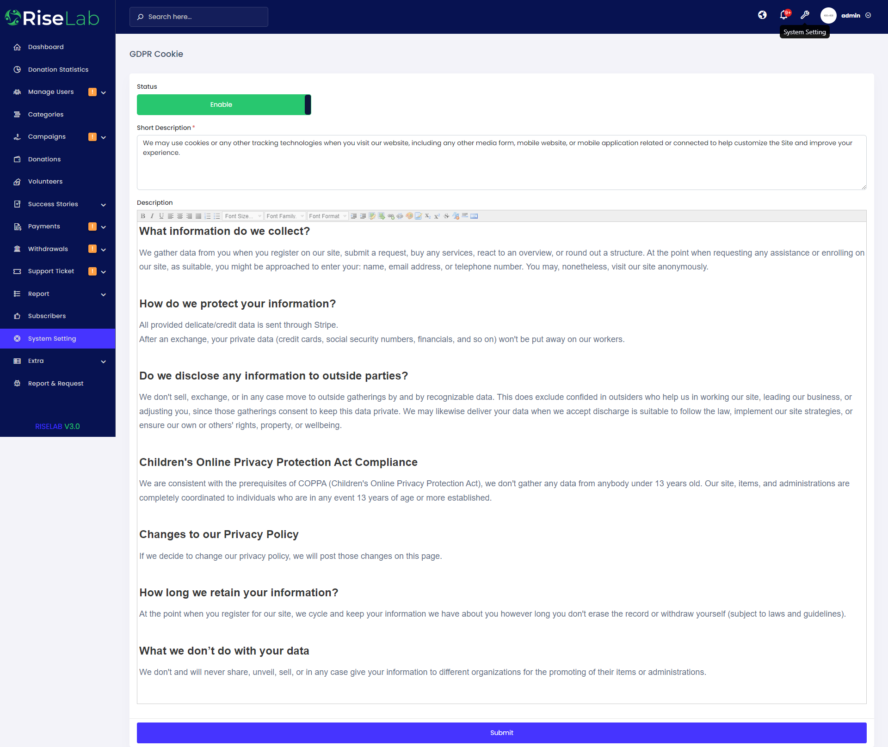
Task: Click the globe icon in header
Action: pyautogui.click(x=762, y=15)
